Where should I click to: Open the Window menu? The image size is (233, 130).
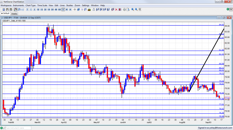pyautogui.click(x=95, y=6)
